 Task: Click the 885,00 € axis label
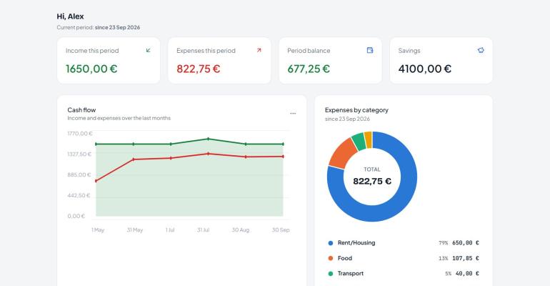(x=79, y=174)
